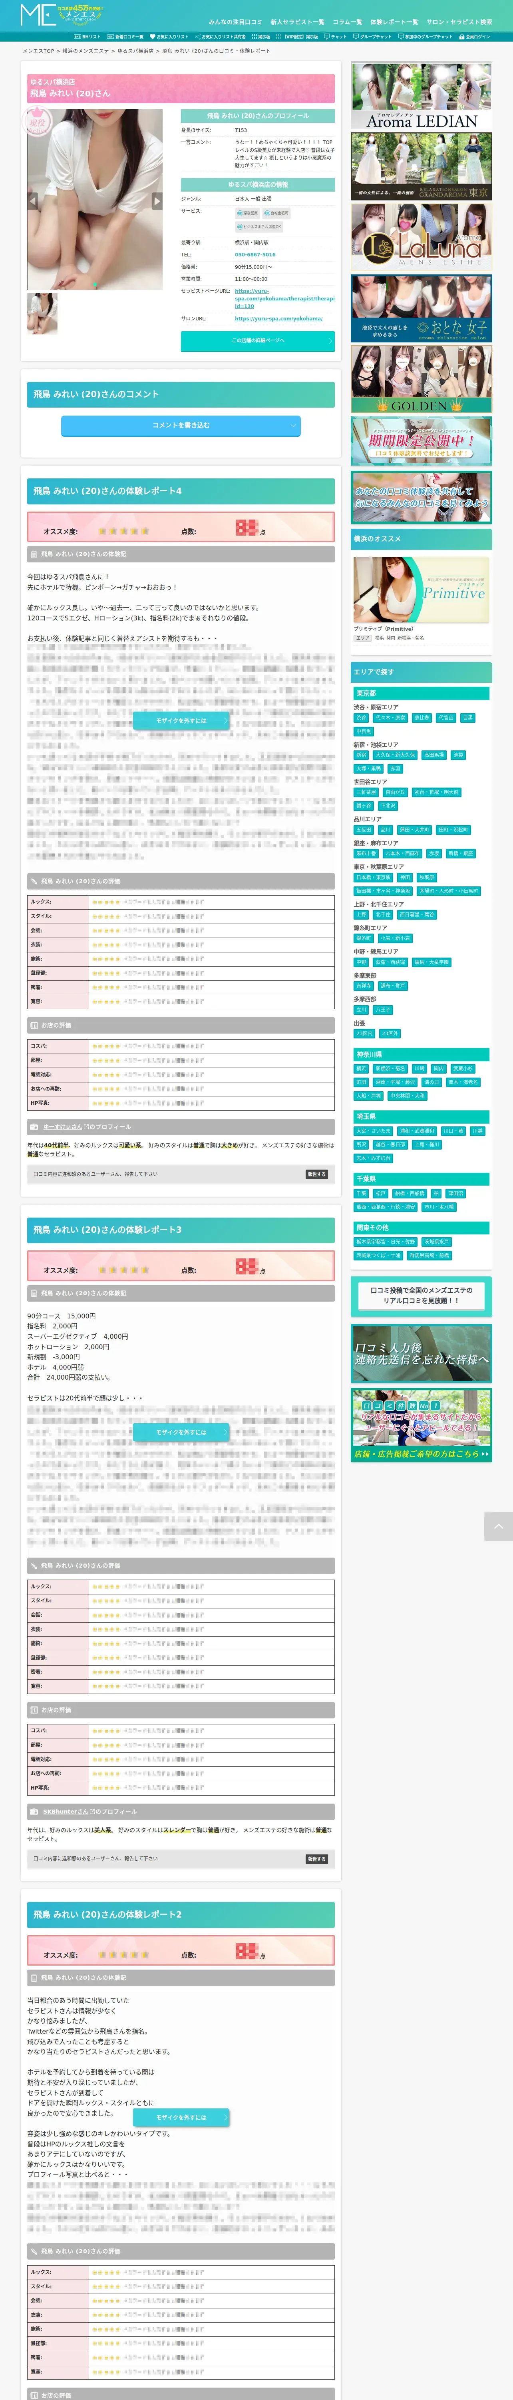Select 新宿 area tag

pyautogui.click(x=361, y=756)
